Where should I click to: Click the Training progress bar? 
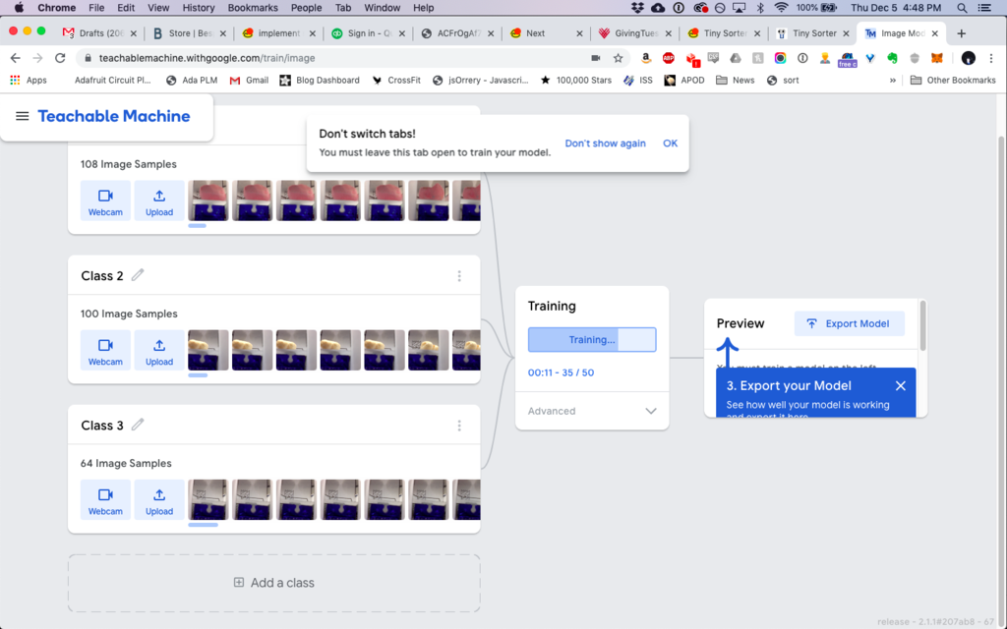(591, 340)
